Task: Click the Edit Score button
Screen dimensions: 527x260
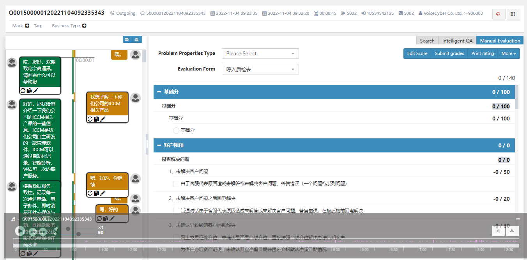Action: pos(417,53)
